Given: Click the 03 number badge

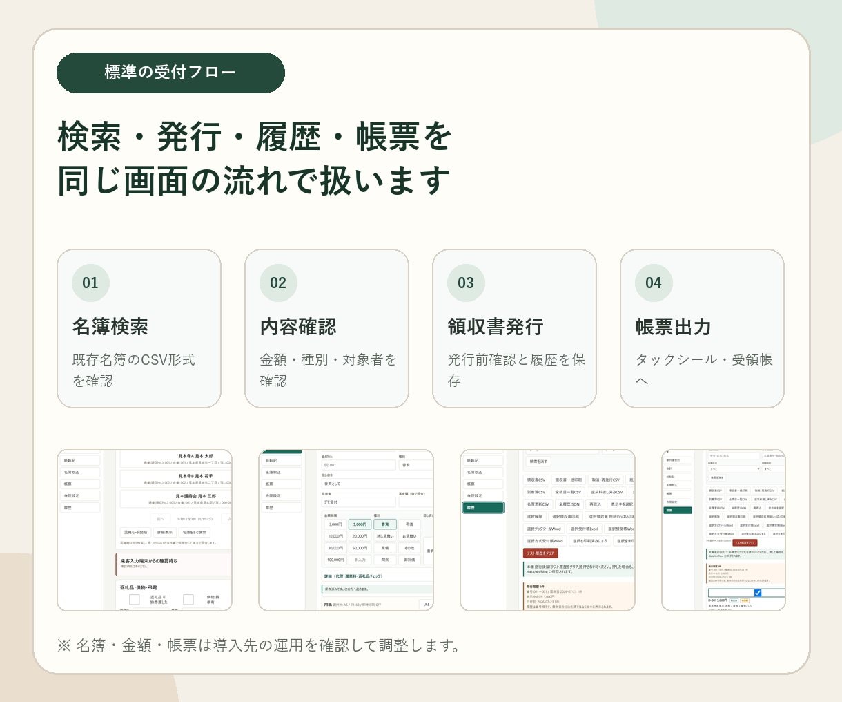Looking at the screenshot, I should coord(466,283).
